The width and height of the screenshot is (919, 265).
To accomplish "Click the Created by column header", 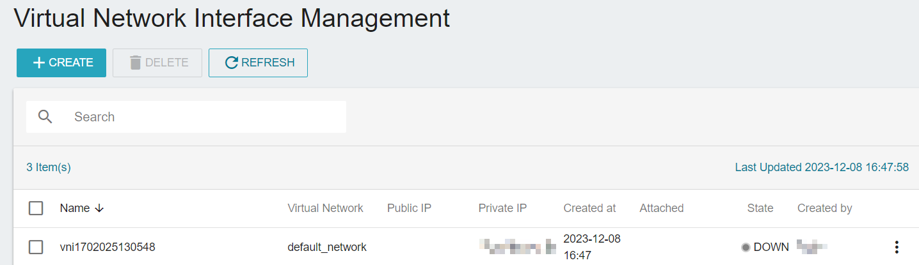I will [824, 208].
